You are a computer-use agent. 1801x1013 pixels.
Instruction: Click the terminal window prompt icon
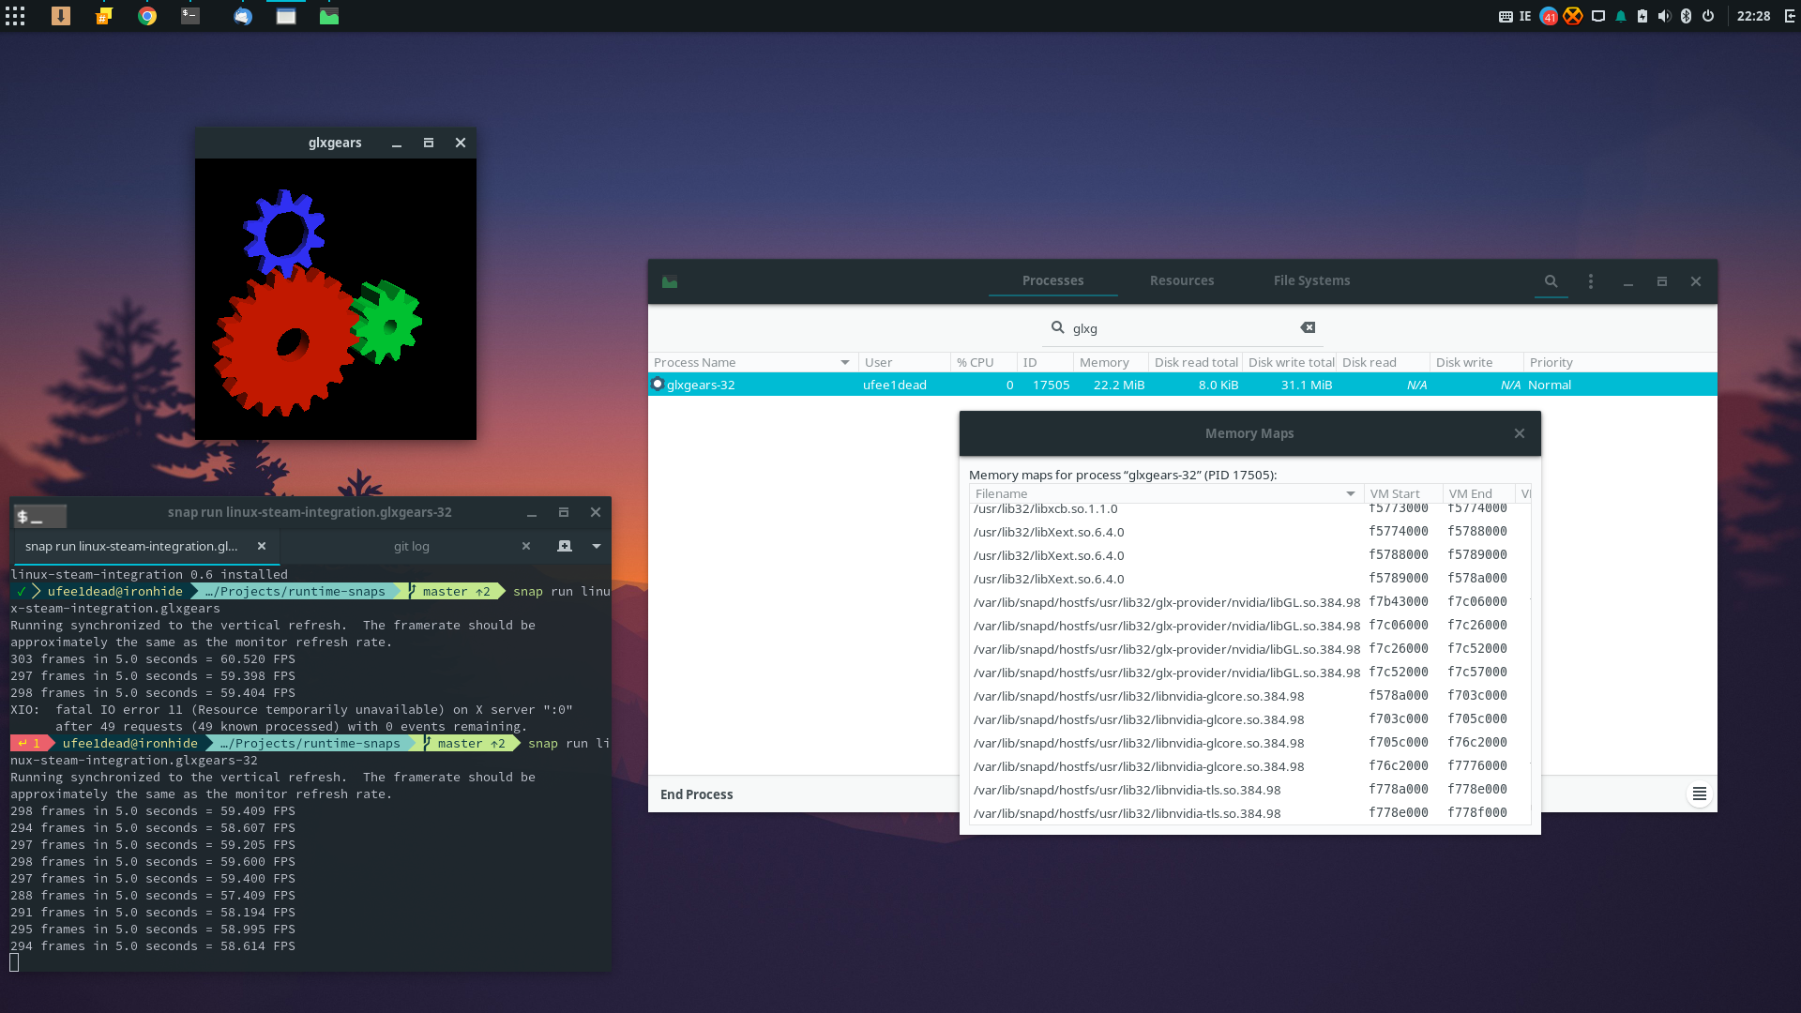[x=39, y=516]
